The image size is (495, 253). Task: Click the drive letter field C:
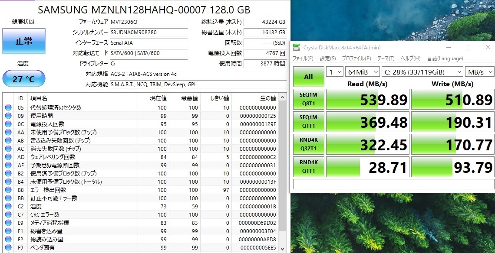(x=148, y=64)
